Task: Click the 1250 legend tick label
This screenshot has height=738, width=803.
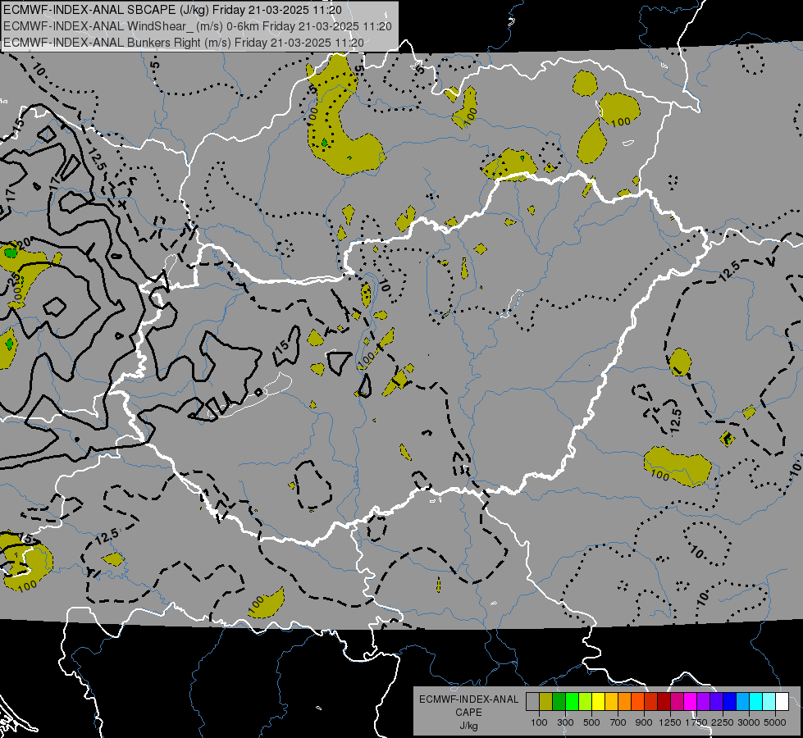Action: click(x=670, y=722)
